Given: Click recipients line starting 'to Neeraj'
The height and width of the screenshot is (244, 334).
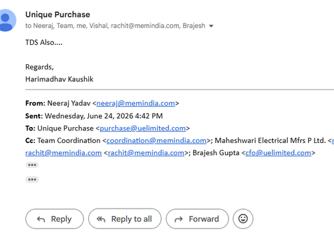Looking at the screenshot, I should (115, 26).
